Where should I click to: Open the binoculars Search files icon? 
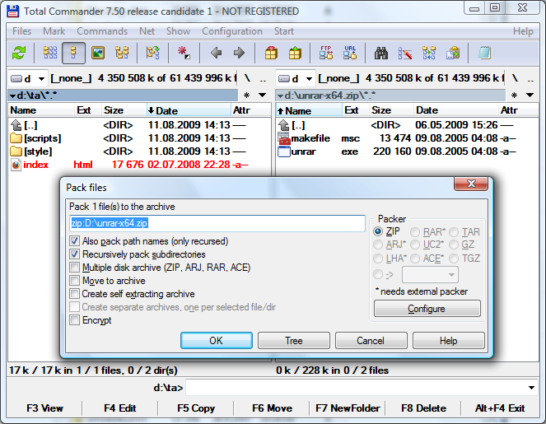pos(381,54)
